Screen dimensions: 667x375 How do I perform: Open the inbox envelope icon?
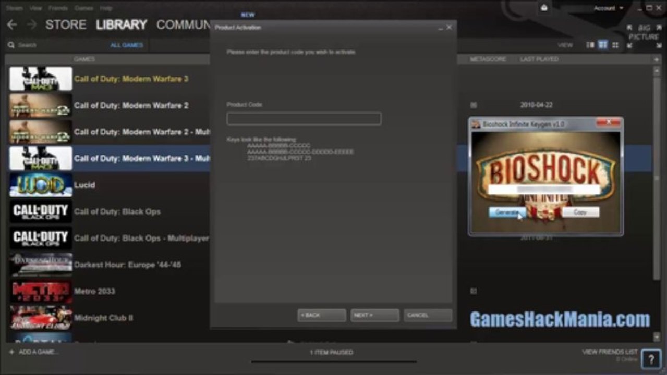click(544, 8)
